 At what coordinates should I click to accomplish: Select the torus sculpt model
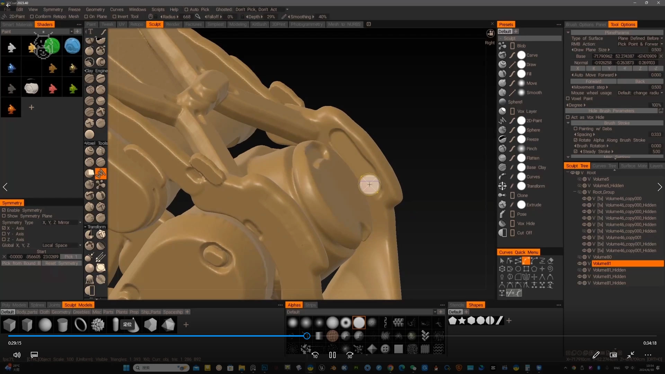pos(80,325)
